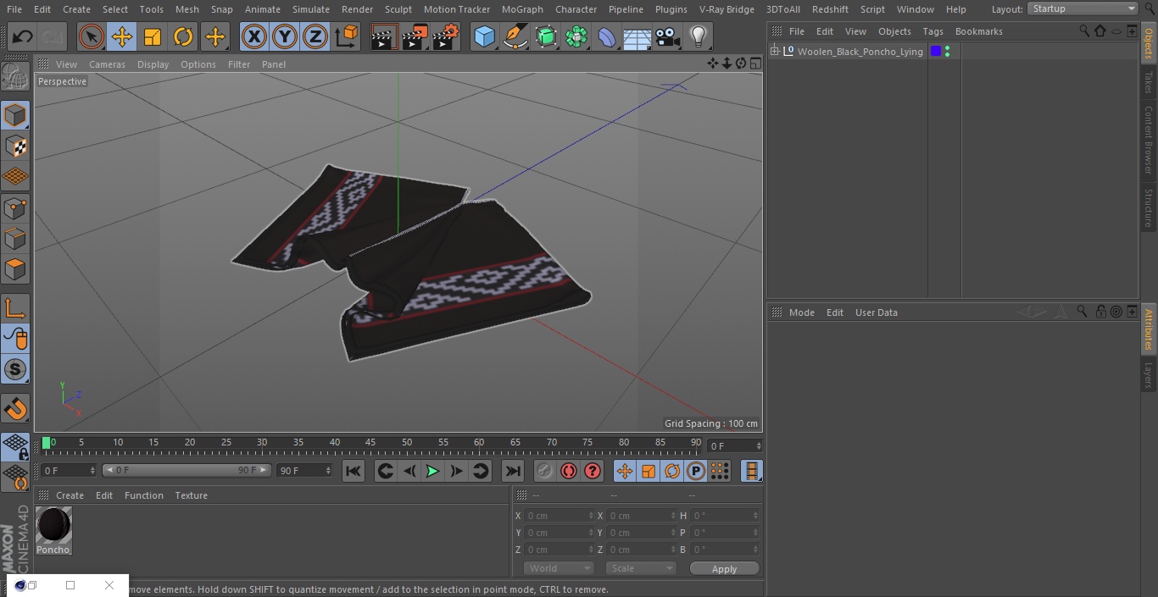Click the timeline frame range slider
The image size is (1158, 597).
[x=187, y=470]
